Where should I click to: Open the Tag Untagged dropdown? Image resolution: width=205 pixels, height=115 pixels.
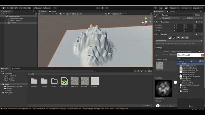click(x=171, y=18)
